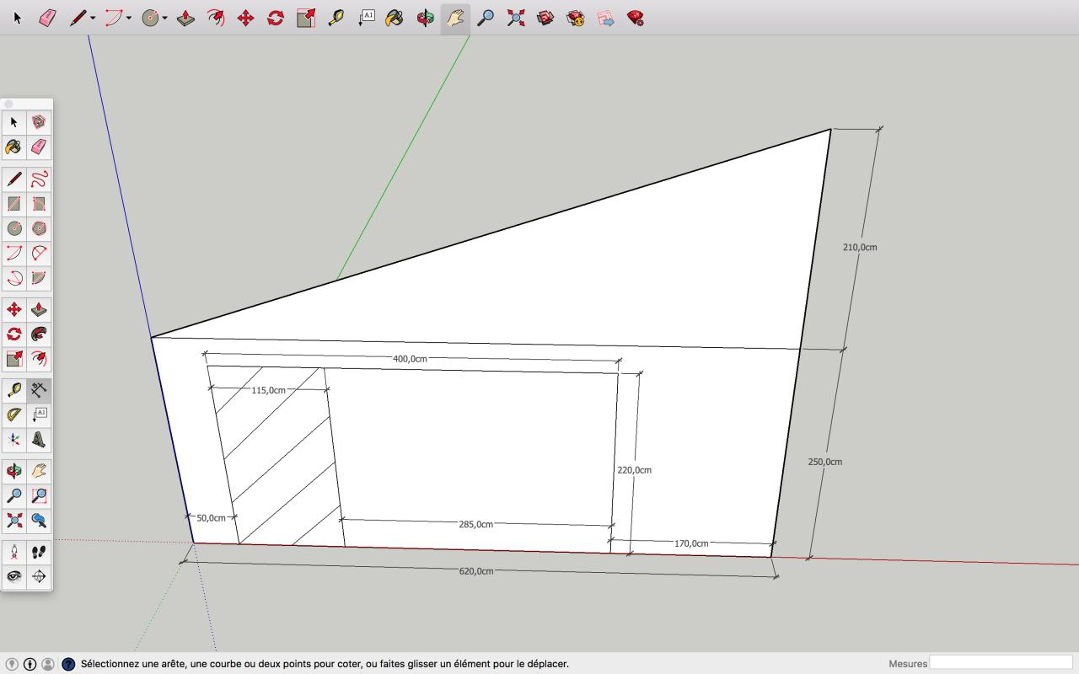The width and height of the screenshot is (1079, 674).
Task: Activate the Orbit tool in the top toolbar
Action: [x=426, y=18]
